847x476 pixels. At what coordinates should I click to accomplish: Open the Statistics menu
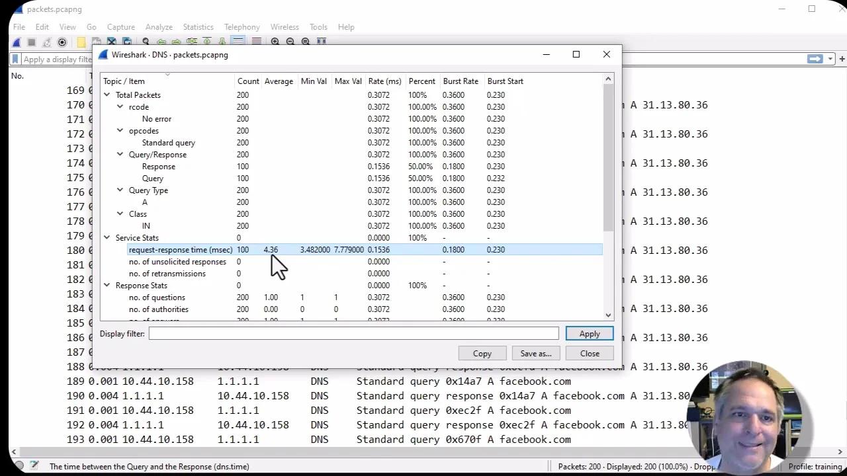pyautogui.click(x=198, y=27)
